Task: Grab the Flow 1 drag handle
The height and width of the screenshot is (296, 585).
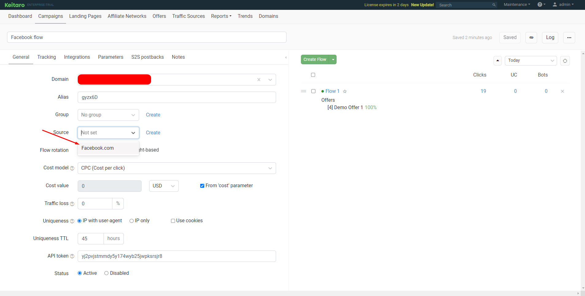Action: (304, 91)
